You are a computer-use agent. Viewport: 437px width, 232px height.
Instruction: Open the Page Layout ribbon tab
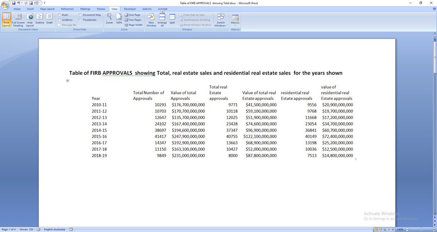pyautogui.click(x=47, y=9)
